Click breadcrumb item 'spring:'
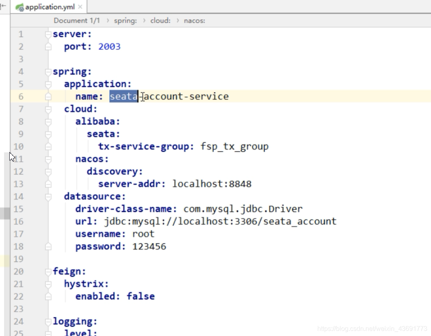Image resolution: width=431 pixels, height=336 pixels. pos(125,21)
